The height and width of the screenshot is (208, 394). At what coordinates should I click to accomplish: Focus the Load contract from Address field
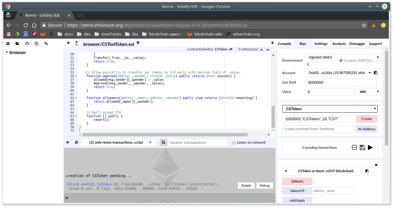click(x=319, y=129)
